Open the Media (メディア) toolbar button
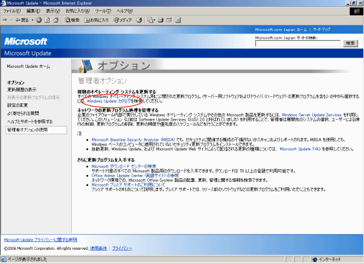The image size is (364, 264). 123,20
